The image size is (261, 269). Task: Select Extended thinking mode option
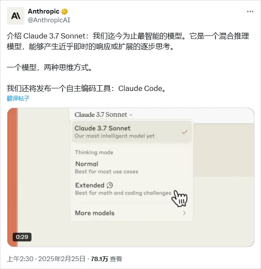tap(132, 189)
